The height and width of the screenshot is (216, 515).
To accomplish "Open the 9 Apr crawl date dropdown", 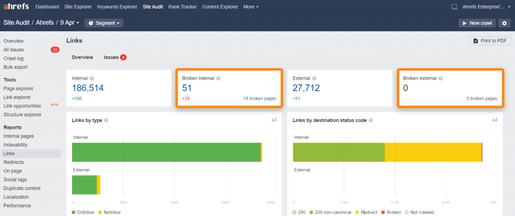I will tap(70, 23).
